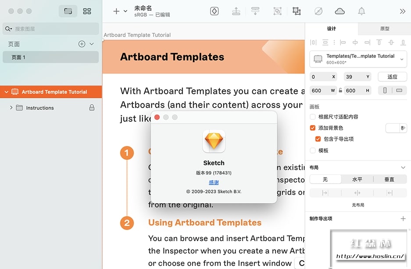
Task: Switch to the 原型 tab
Action: [x=385, y=29]
